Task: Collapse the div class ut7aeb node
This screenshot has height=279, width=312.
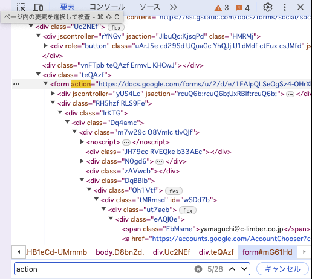Action: pos(103,209)
